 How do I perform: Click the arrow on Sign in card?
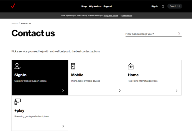pyautogui.click(x=63, y=91)
